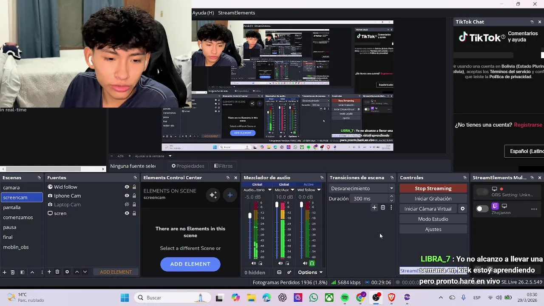Unlock the scren source
Image resolution: width=544 pixels, height=306 pixels.
pos(134,213)
